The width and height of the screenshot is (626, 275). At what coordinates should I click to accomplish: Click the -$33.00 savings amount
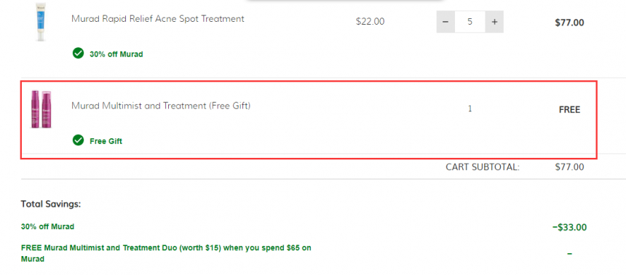tap(569, 228)
